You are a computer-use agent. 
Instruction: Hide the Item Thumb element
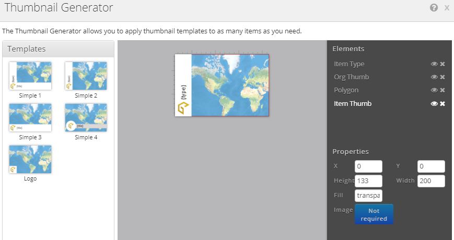(434, 104)
